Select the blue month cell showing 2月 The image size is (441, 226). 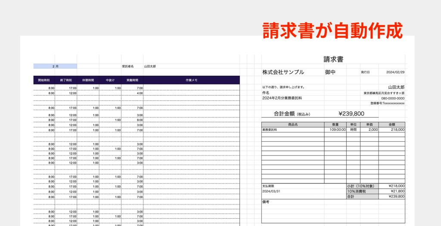coord(55,66)
